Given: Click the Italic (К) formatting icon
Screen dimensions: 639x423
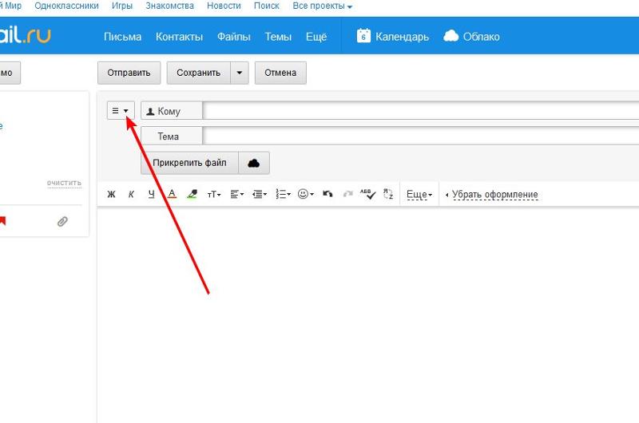Looking at the screenshot, I should point(131,194).
